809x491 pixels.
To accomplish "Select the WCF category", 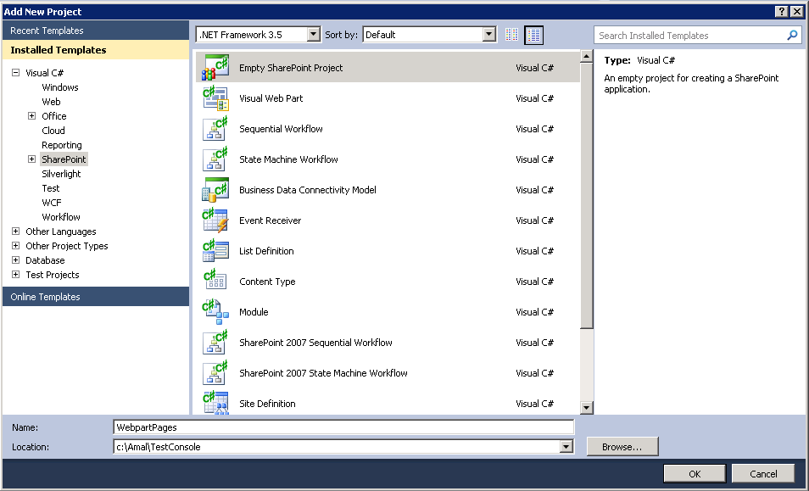I will click(52, 203).
